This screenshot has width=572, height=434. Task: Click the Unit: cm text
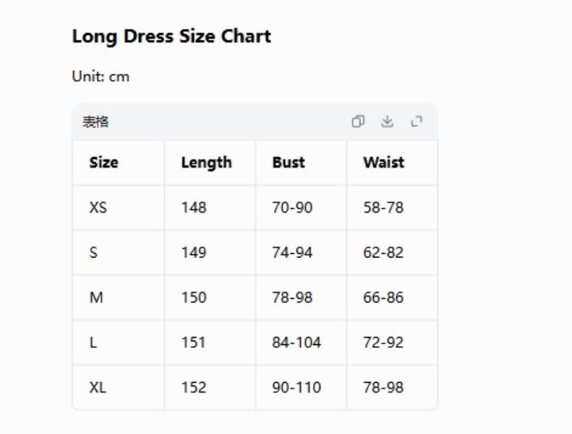(x=101, y=77)
